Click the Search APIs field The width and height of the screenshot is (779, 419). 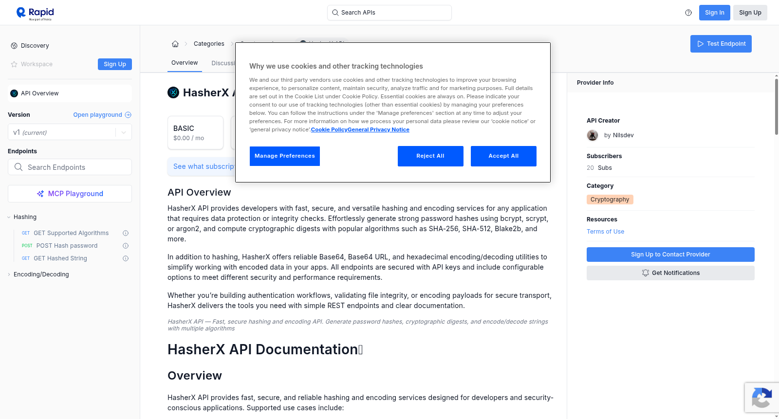(x=389, y=13)
